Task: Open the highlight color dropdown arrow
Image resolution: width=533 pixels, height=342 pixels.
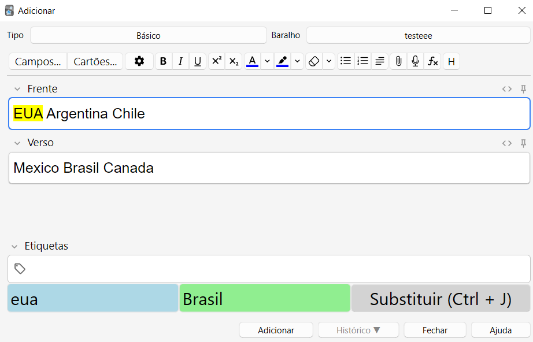Action: (x=297, y=61)
